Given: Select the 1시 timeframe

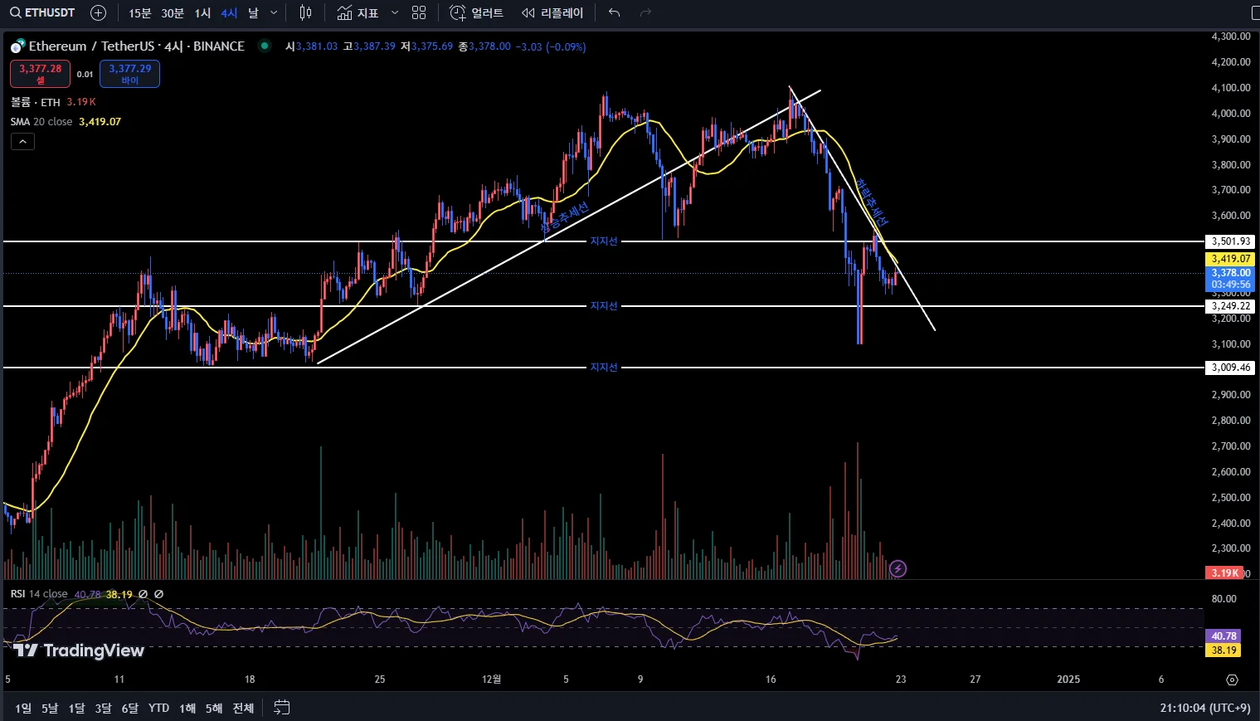Looking at the screenshot, I should [202, 12].
